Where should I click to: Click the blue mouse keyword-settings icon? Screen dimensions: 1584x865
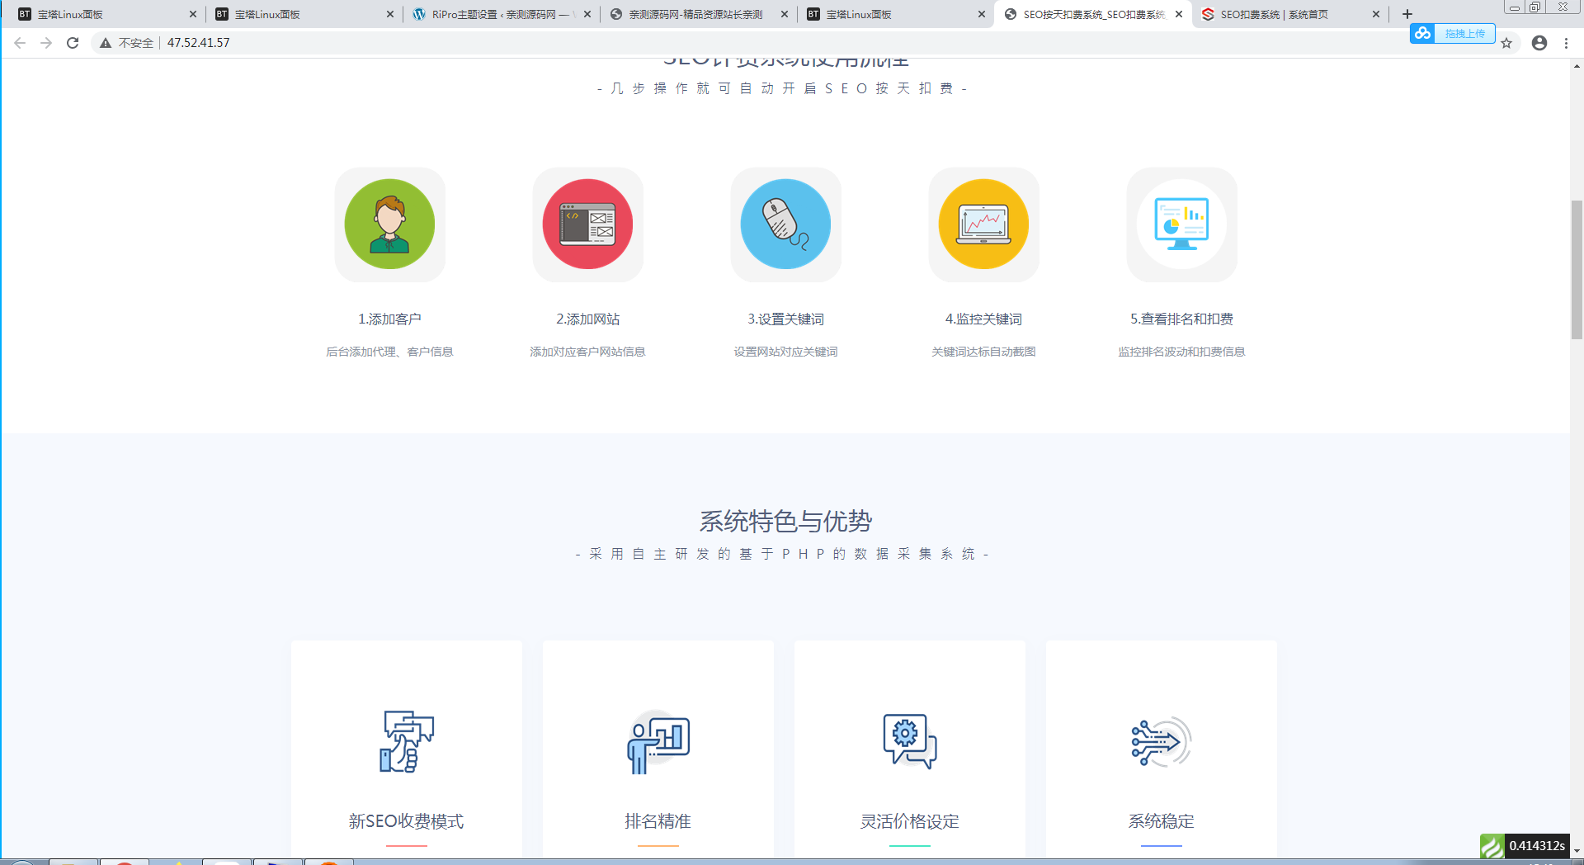click(x=785, y=224)
